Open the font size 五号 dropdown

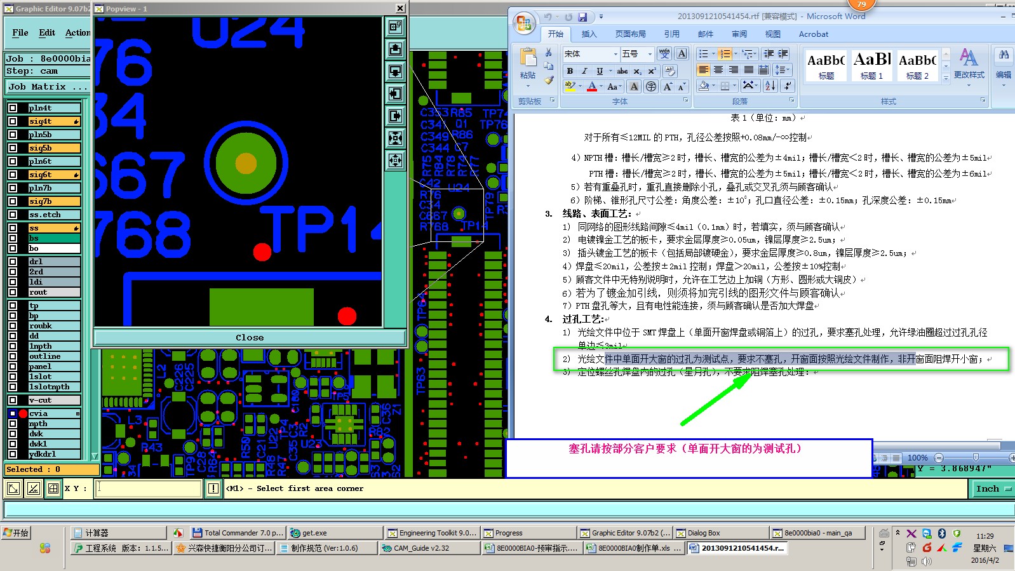pos(650,54)
